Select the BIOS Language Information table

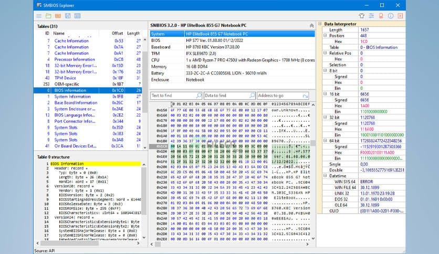(88, 115)
